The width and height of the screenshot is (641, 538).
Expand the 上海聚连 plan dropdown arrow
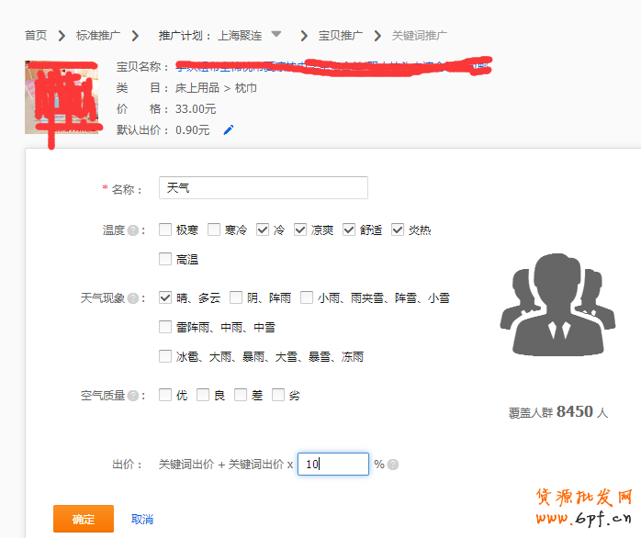276,35
